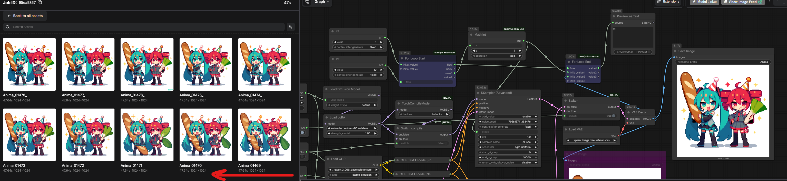Open the Anima_01477_ thumbnail
Screen dimensions: 787x181
(88, 64)
